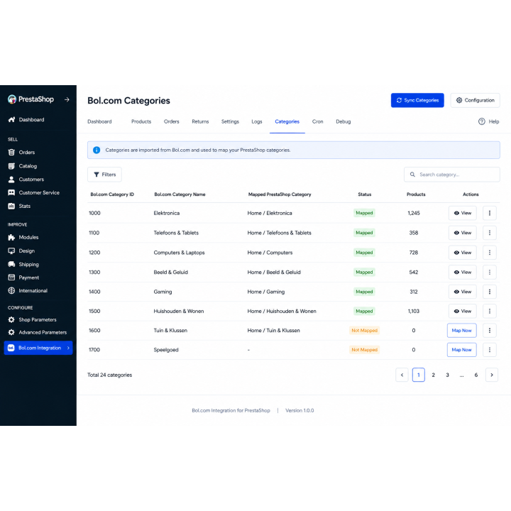Open more actions menu for Elektronica row
The height and width of the screenshot is (511, 511).
[490, 213]
